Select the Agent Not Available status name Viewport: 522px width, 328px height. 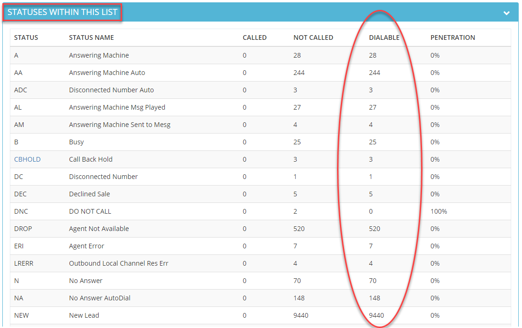pyautogui.click(x=99, y=229)
